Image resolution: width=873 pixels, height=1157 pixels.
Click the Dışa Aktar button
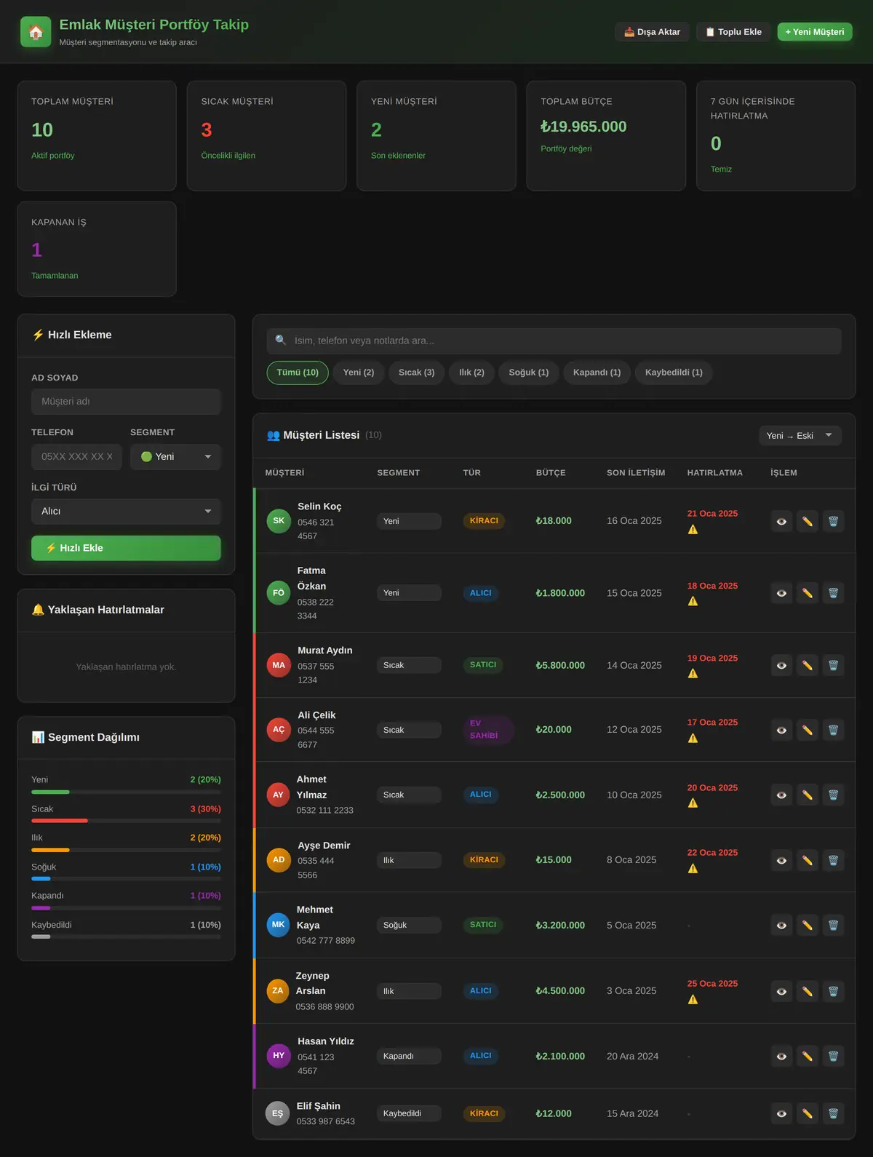click(x=652, y=32)
